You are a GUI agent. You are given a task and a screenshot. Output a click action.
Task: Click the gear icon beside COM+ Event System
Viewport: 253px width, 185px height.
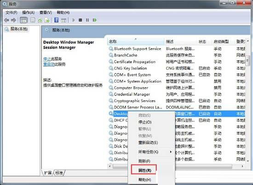pos(111,75)
